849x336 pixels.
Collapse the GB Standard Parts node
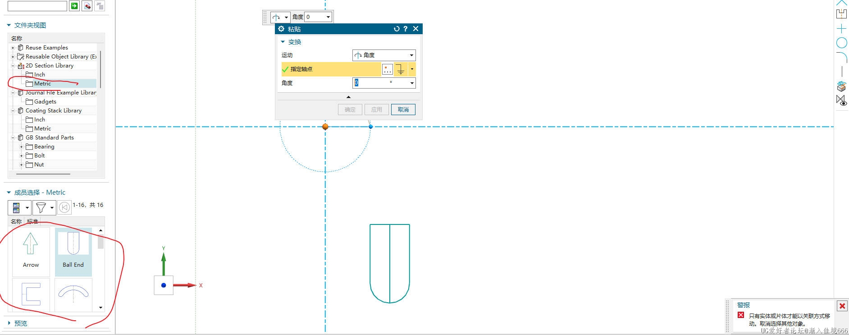point(13,138)
